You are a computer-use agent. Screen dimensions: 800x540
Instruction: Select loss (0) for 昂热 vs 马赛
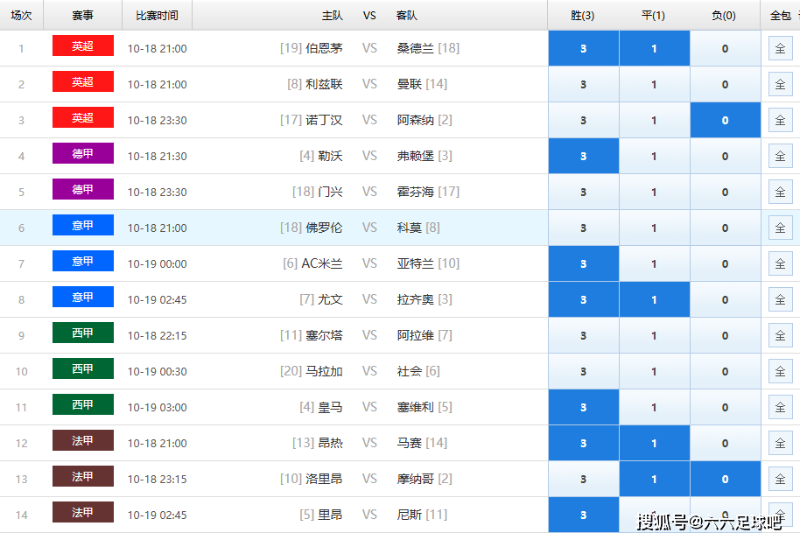point(726,444)
